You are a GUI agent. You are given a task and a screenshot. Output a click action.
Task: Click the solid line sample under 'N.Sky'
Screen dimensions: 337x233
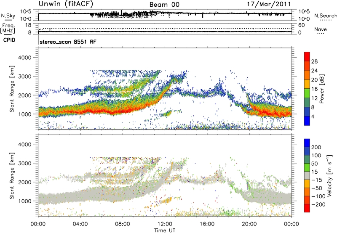click(x=8, y=20)
